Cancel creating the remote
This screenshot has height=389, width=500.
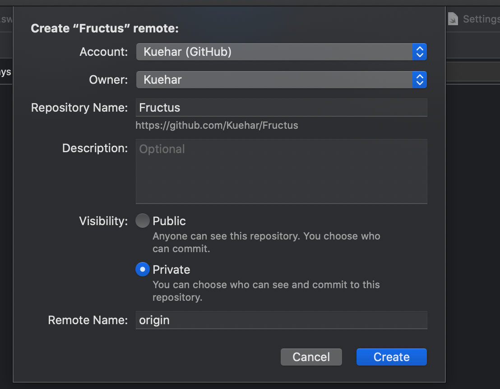pos(311,357)
